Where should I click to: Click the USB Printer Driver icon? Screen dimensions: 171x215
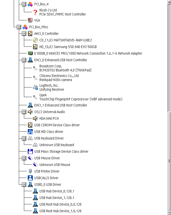[30, 171]
